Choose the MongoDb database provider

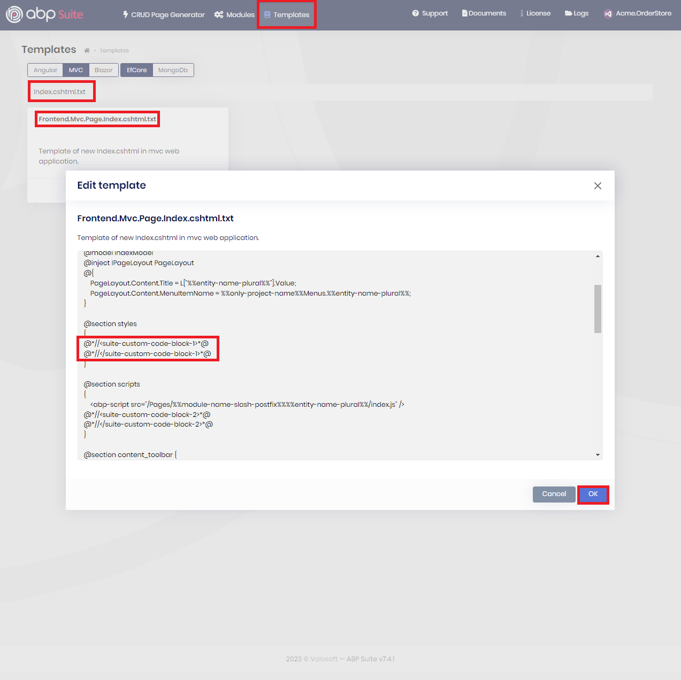pyautogui.click(x=173, y=70)
